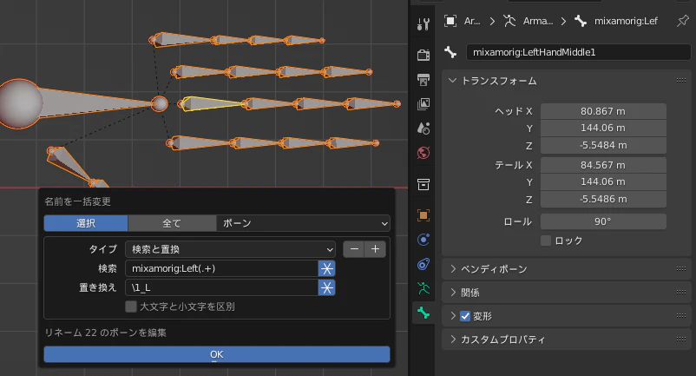Open the View Layer properties tab
Screen dimensions: 696x376
tap(423, 104)
